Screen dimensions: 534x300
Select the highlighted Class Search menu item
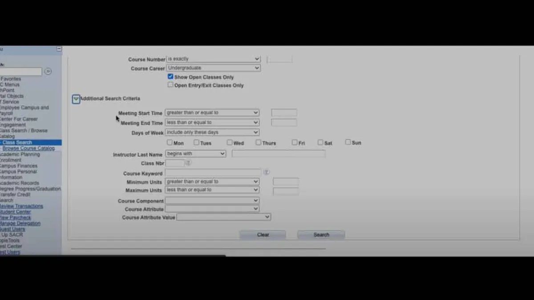pos(17,142)
